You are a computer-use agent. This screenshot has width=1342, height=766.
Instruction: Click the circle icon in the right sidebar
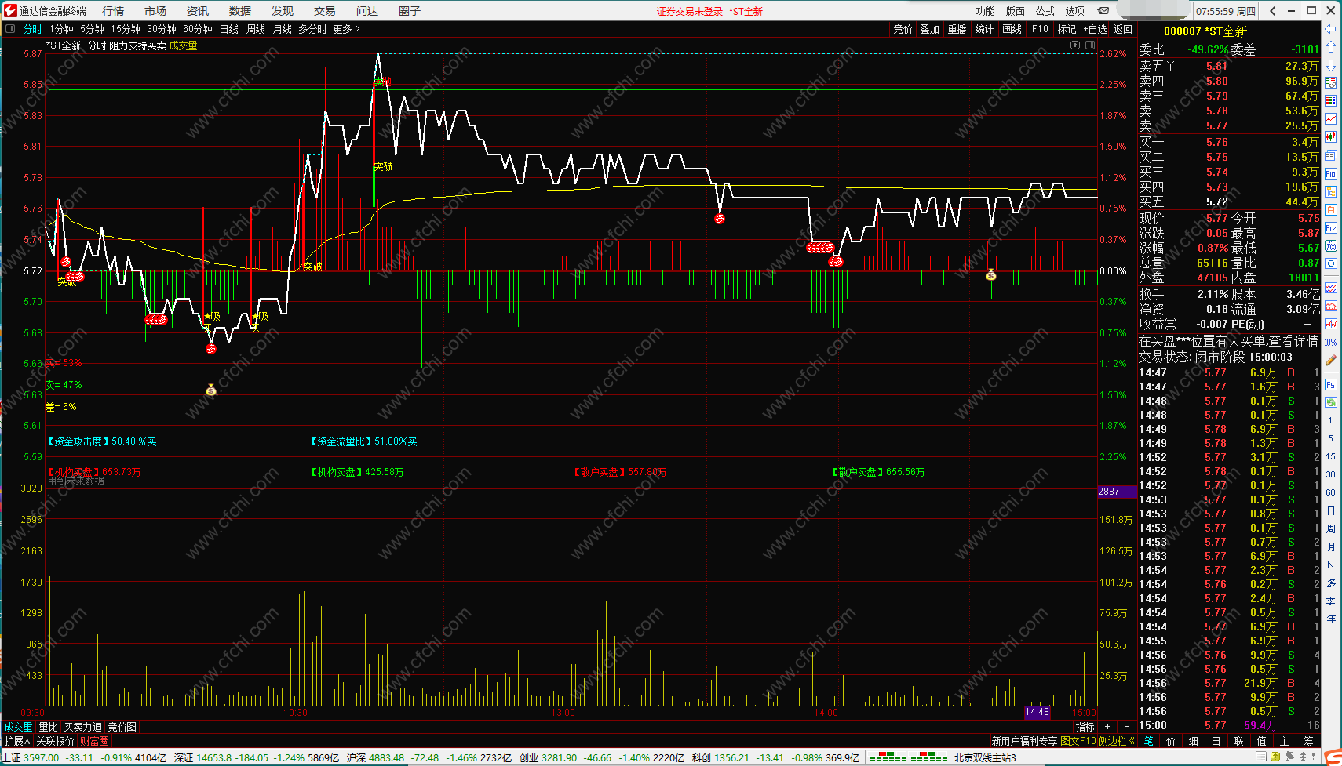click(1330, 263)
